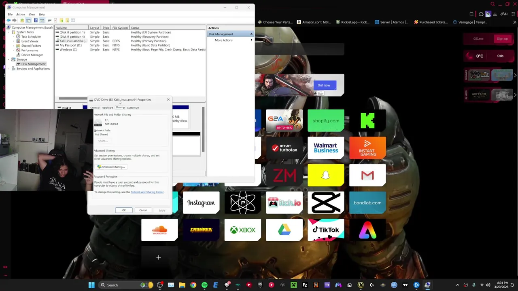Switch to the General tab in Properties
518x291 pixels.
point(95,108)
